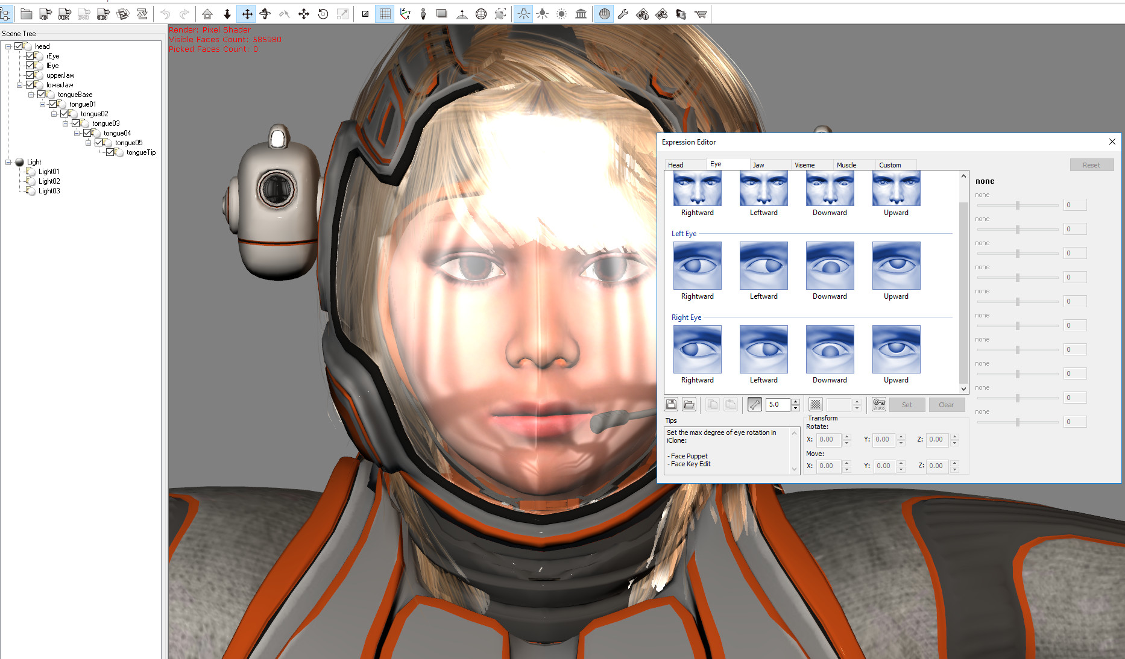The width and height of the screenshot is (1125, 659).
Task: Select Right Eye Downward expression thumbnail
Action: pos(830,349)
